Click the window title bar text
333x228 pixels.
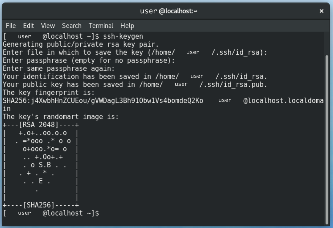tap(169, 11)
